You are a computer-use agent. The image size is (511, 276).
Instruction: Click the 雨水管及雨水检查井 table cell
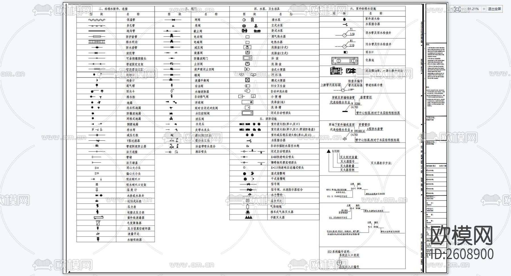point(384,33)
